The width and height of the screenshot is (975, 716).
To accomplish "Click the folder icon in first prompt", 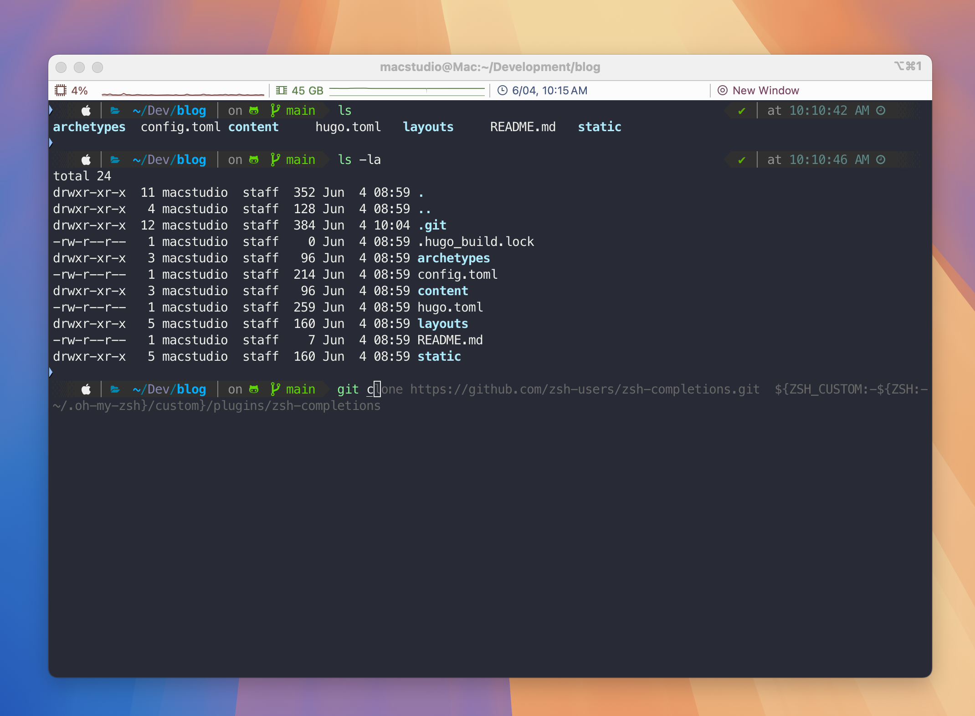I will pyautogui.click(x=115, y=111).
